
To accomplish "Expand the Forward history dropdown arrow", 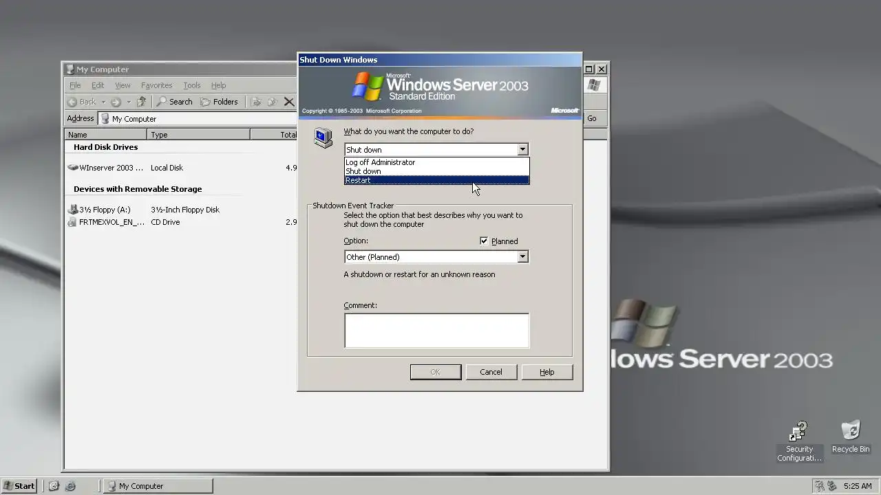I will coord(128,102).
